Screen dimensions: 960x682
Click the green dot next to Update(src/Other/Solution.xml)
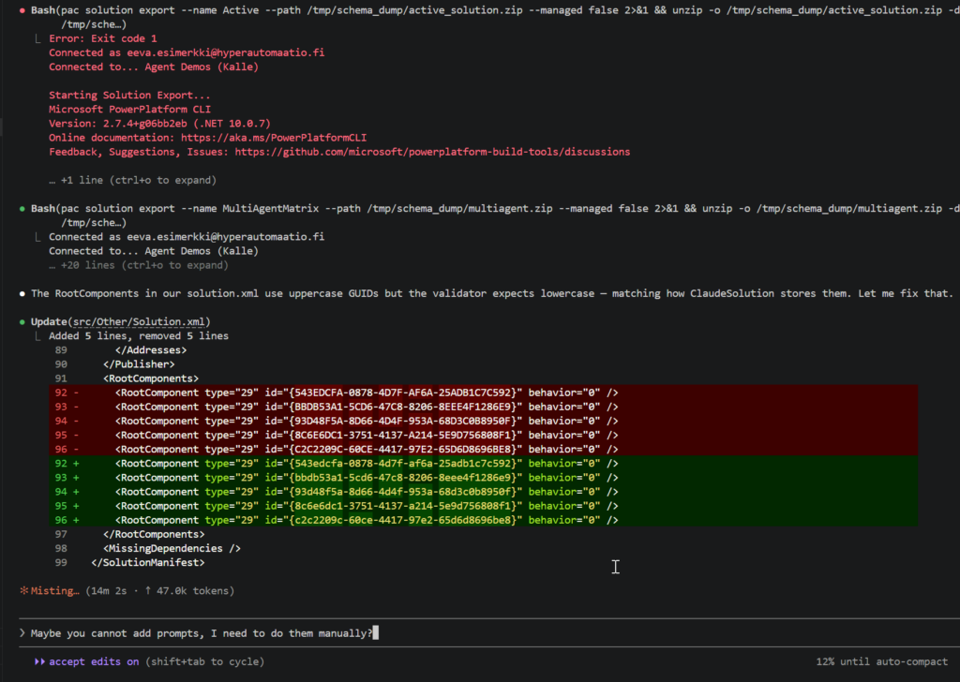pyautogui.click(x=22, y=321)
